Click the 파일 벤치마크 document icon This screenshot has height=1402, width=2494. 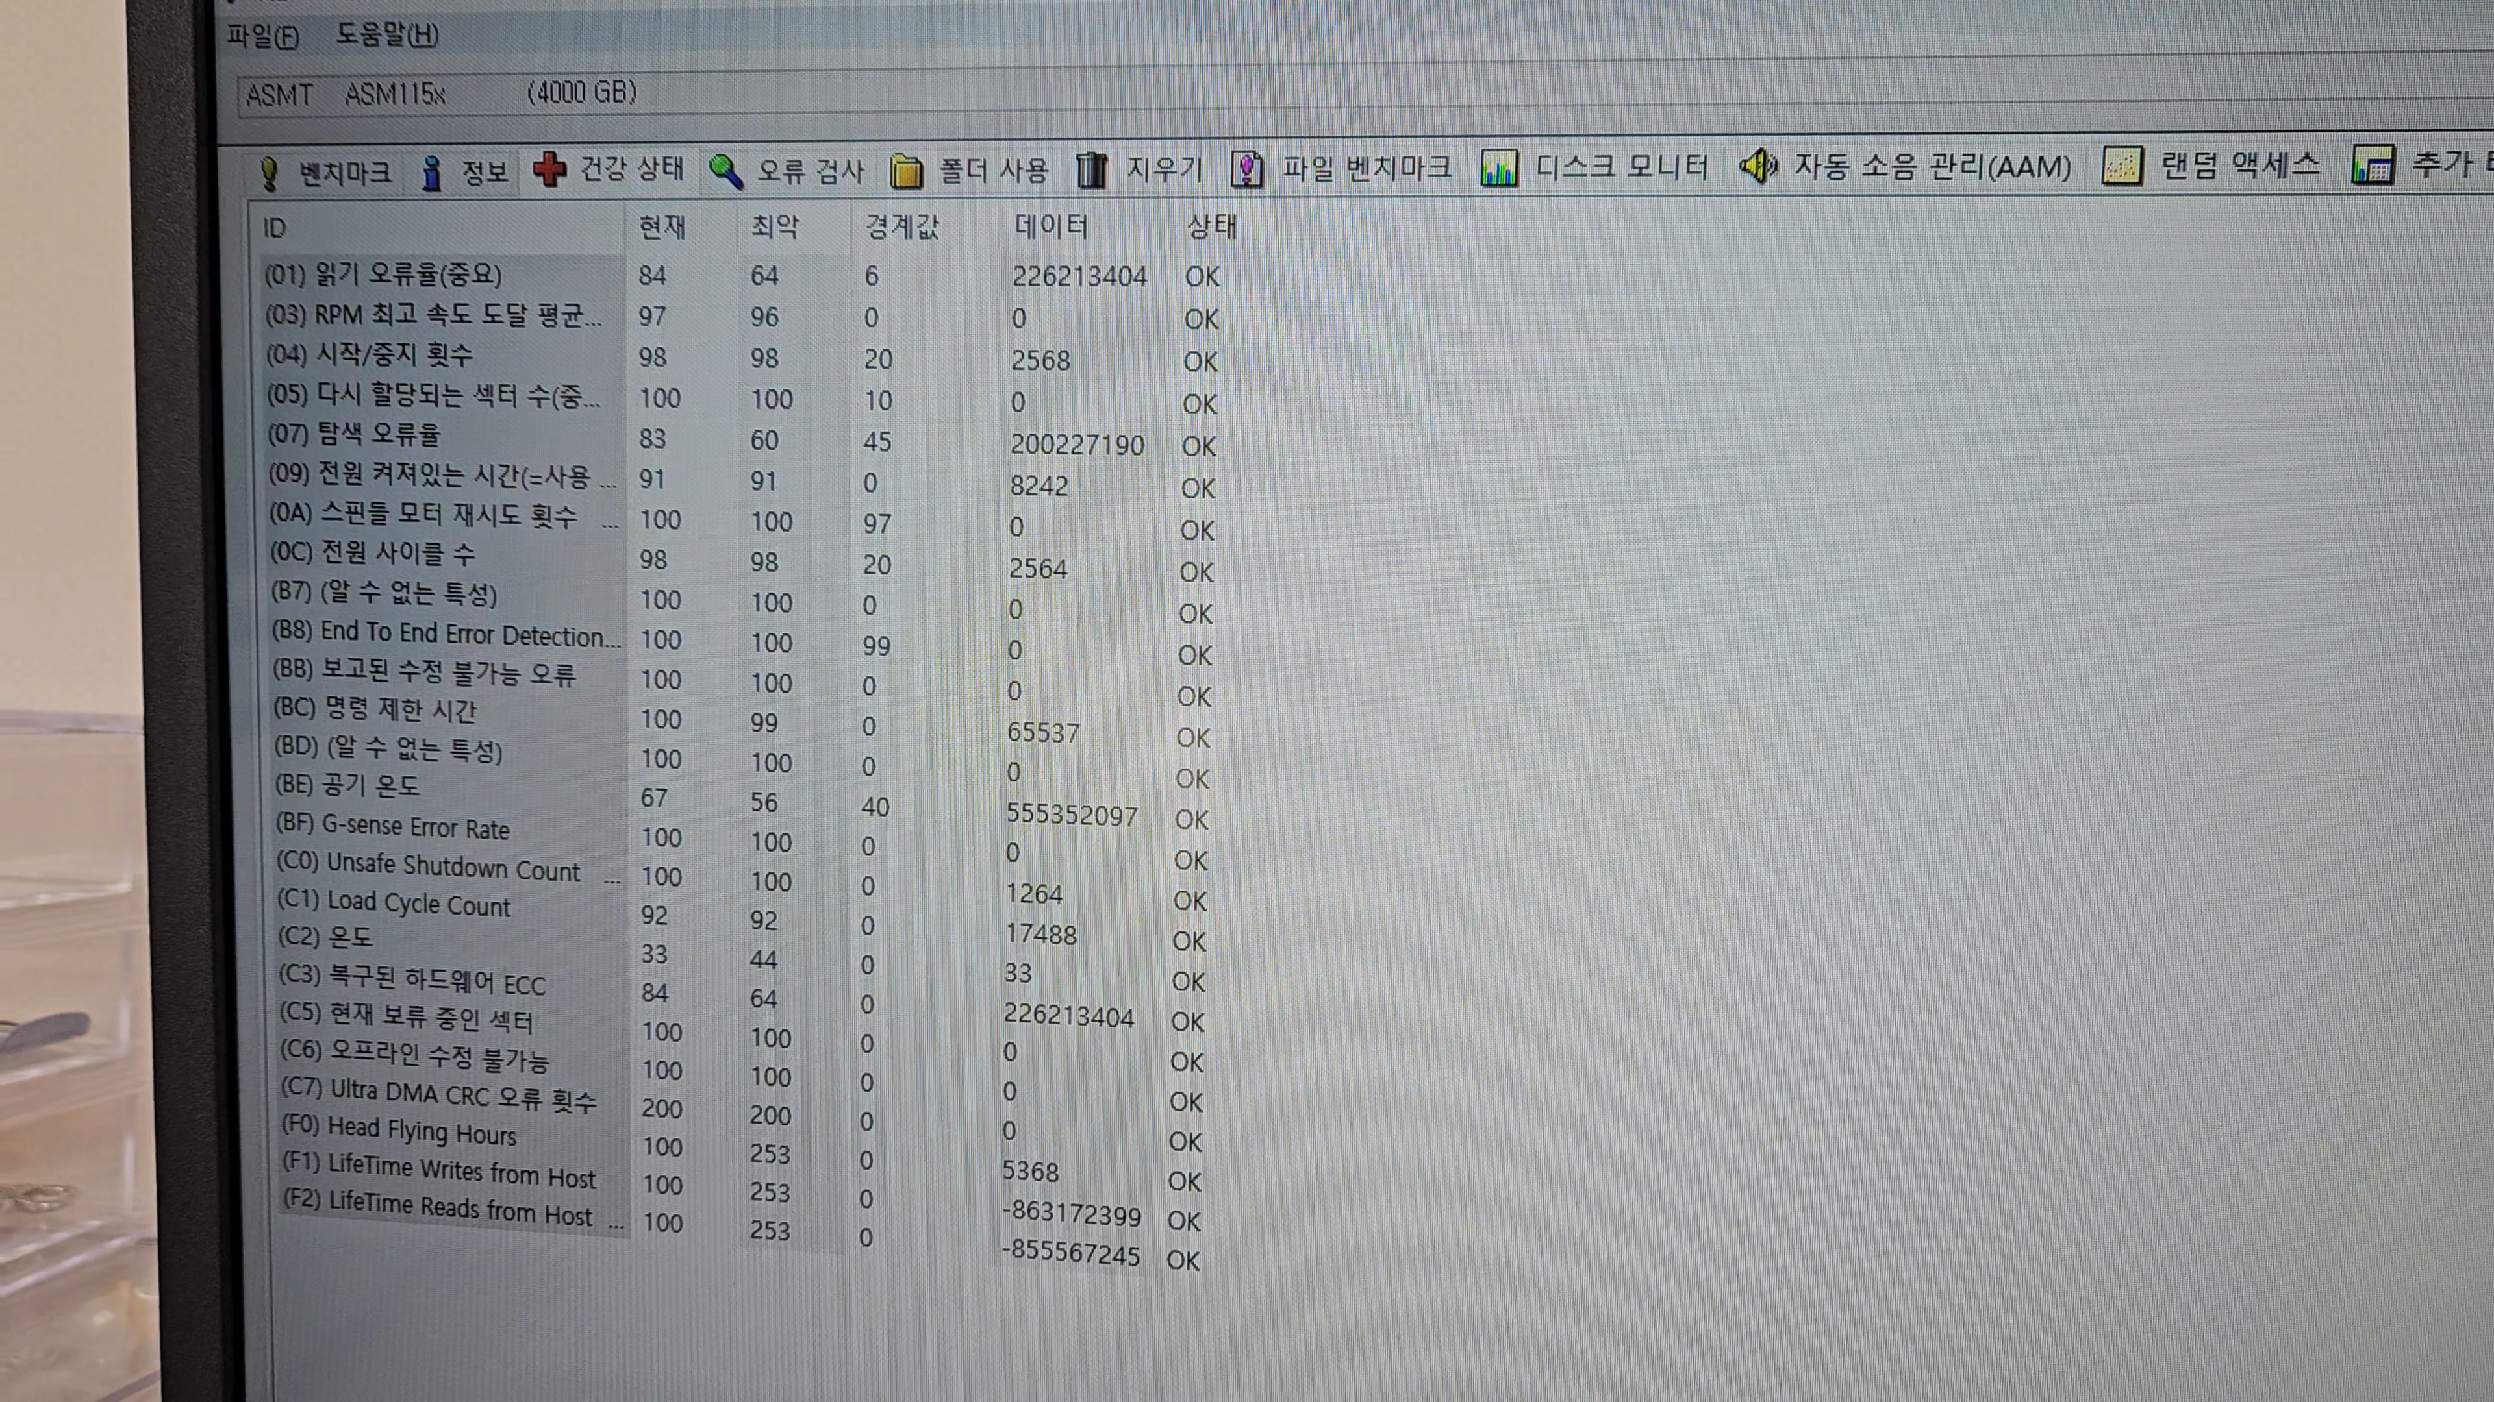[1247, 169]
